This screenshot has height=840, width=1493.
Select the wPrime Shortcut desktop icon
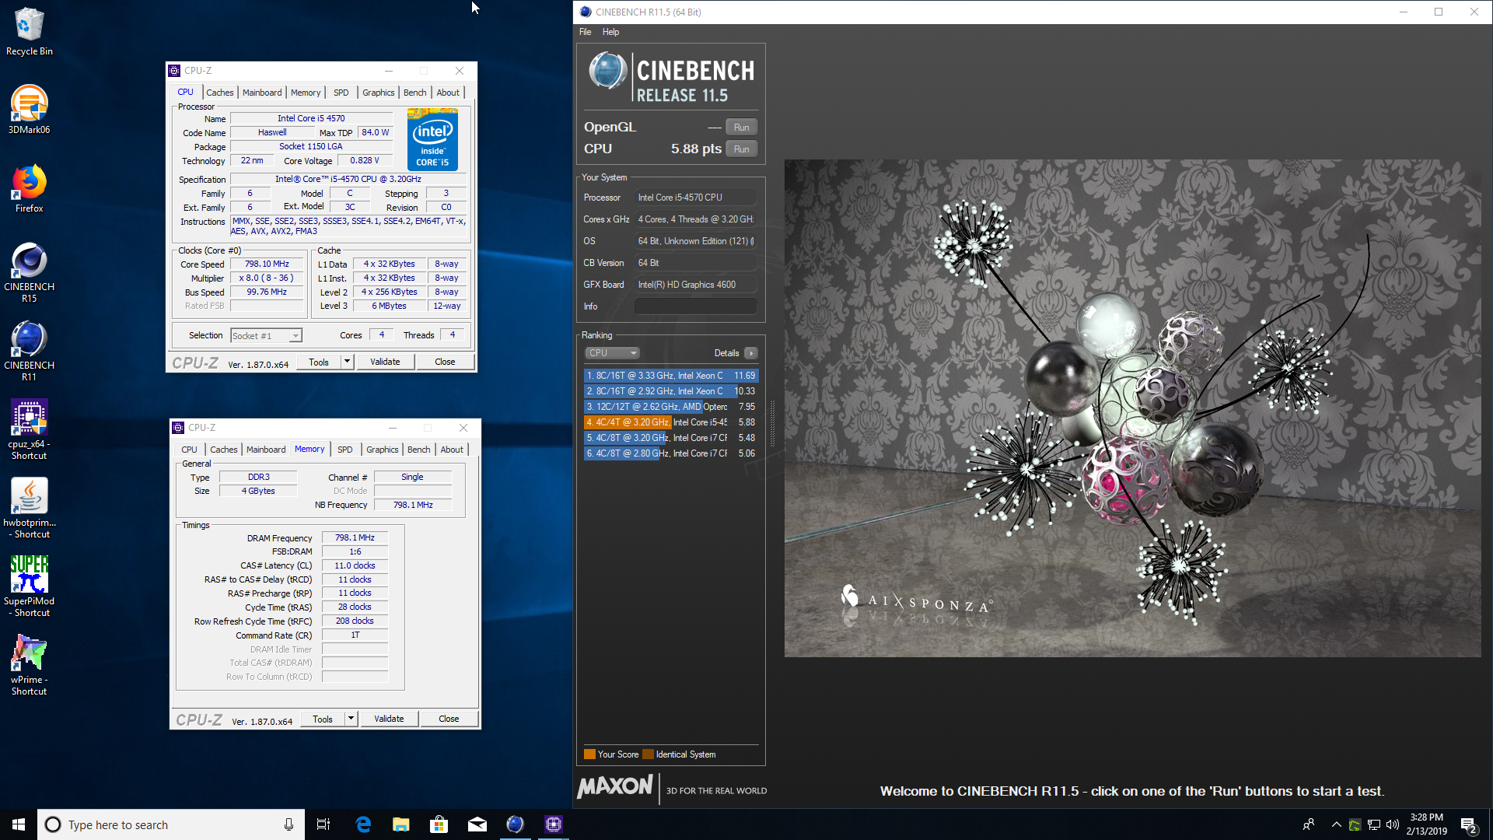point(29,665)
